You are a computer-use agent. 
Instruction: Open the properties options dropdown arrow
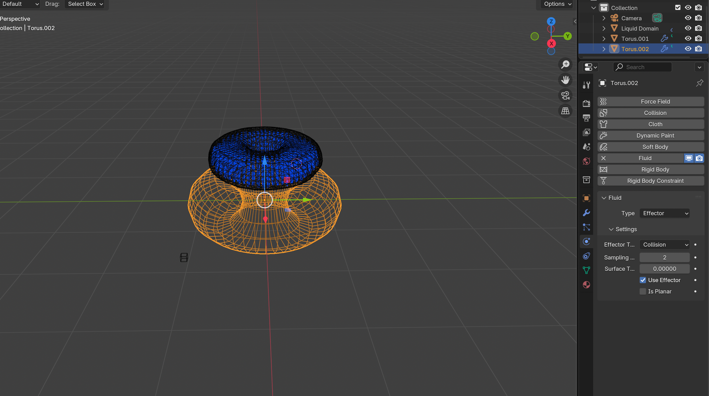pos(699,67)
